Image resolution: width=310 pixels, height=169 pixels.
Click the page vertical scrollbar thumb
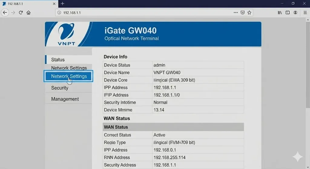pyautogui.click(x=308, y=65)
